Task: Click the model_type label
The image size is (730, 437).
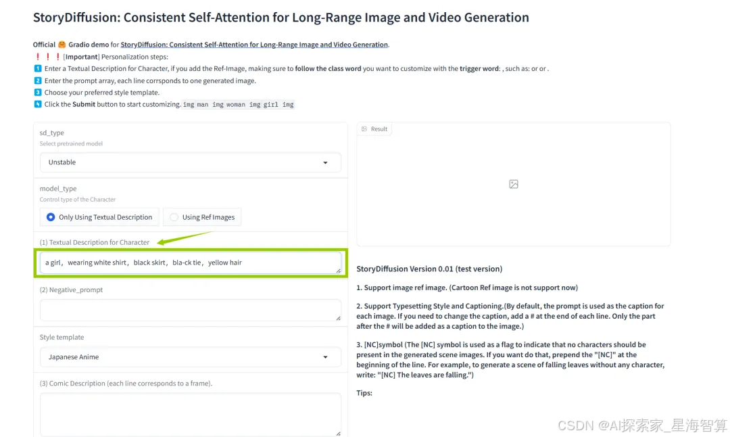Action: pyautogui.click(x=58, y=189)
